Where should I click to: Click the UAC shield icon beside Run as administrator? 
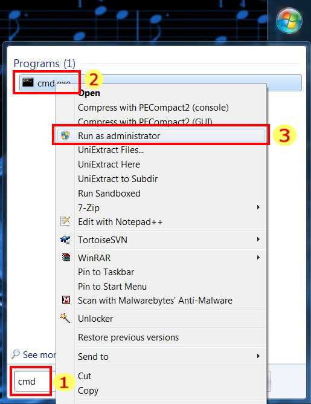tap(65, 135)
